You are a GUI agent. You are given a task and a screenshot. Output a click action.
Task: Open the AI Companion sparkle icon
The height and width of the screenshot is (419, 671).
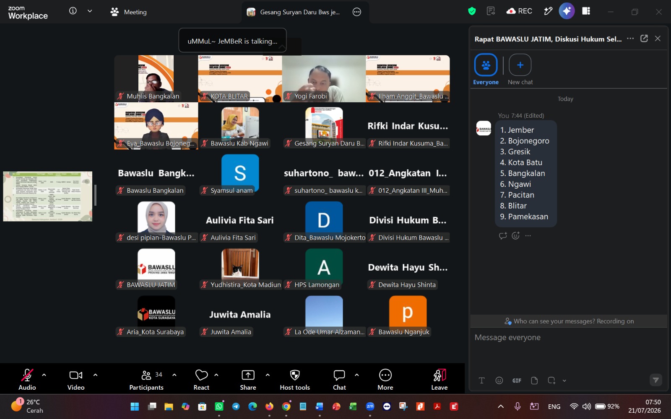pos(567,11)
